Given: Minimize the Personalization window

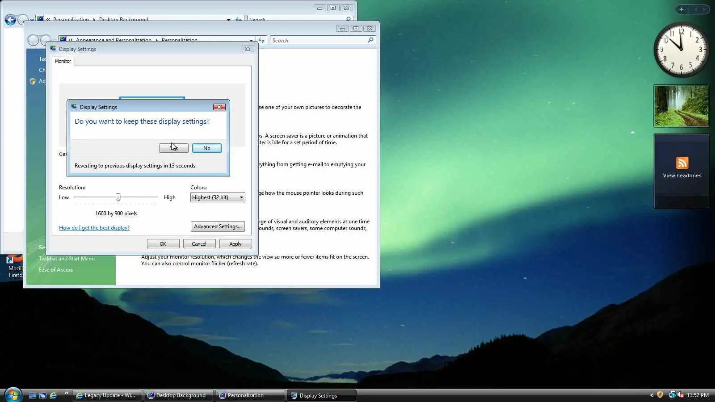Looking at the screenshot, I should tap(342, 29).
